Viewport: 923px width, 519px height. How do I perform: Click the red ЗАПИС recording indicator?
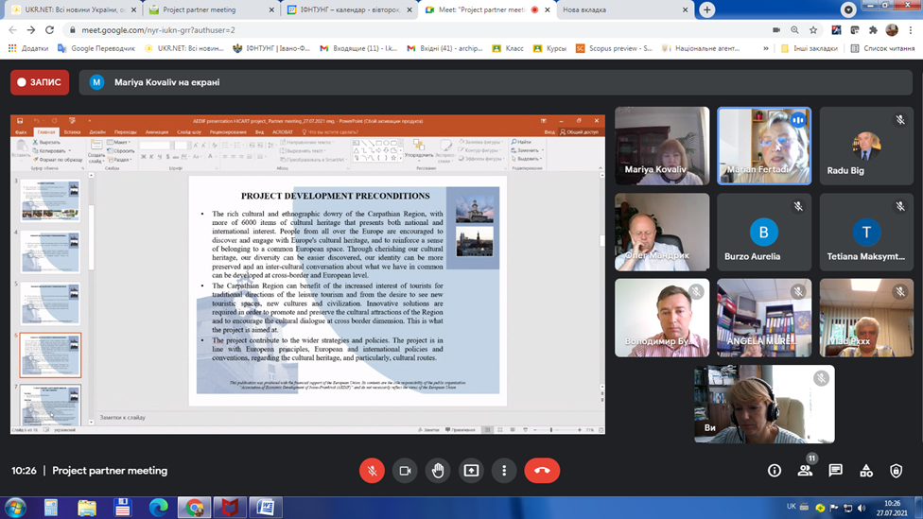40,82
